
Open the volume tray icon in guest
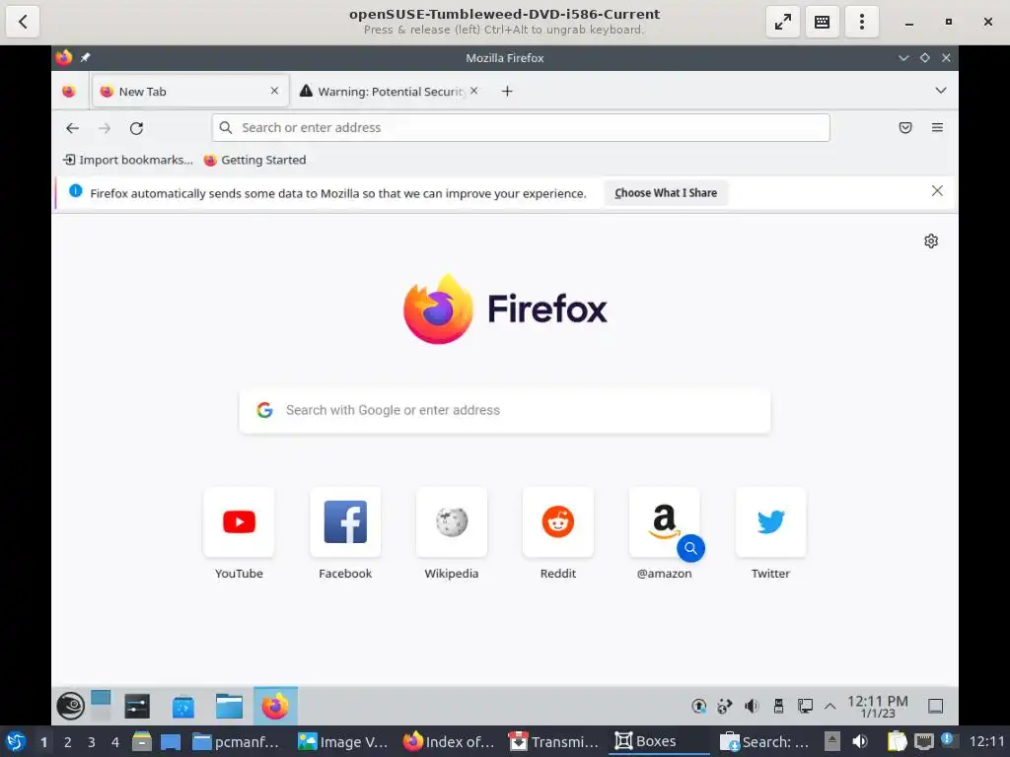[x=751, y=706]
